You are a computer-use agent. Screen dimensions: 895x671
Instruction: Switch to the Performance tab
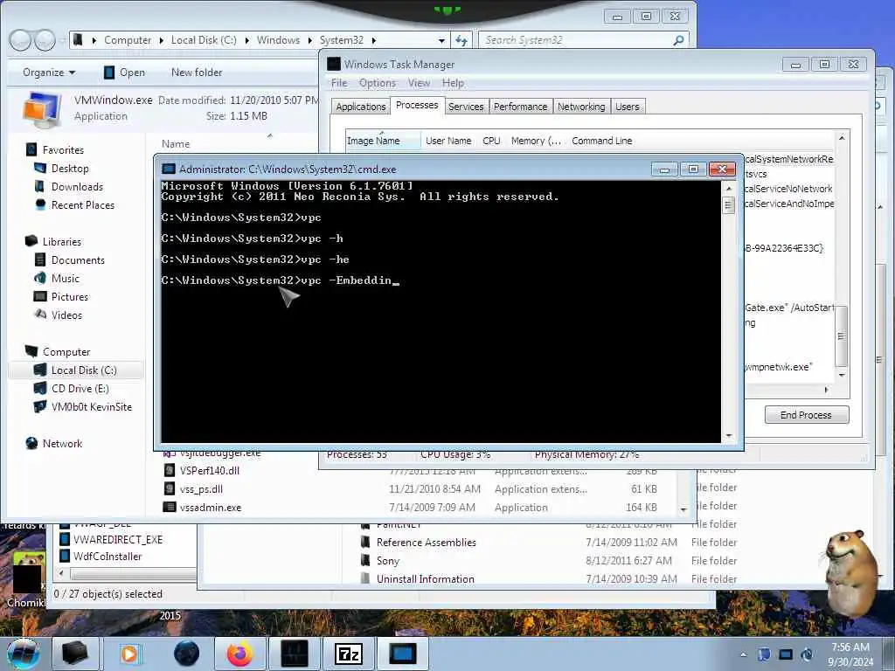(520, 107)
